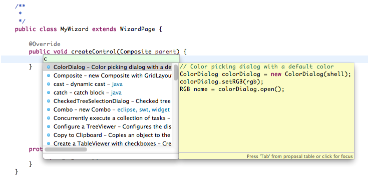Click the vertical scrollbar of proposal list
The image size is (368, 185).
[x=176, y=104]
